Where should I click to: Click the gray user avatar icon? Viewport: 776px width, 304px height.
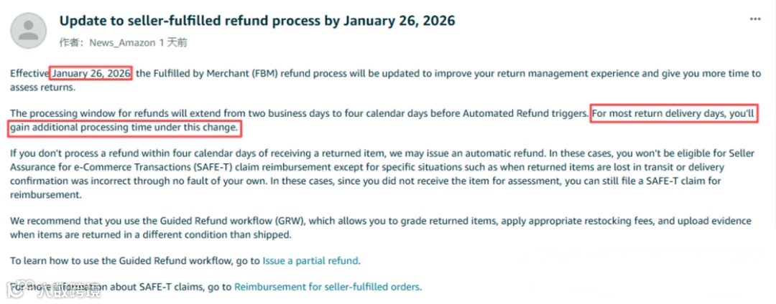tap(29, 31)
